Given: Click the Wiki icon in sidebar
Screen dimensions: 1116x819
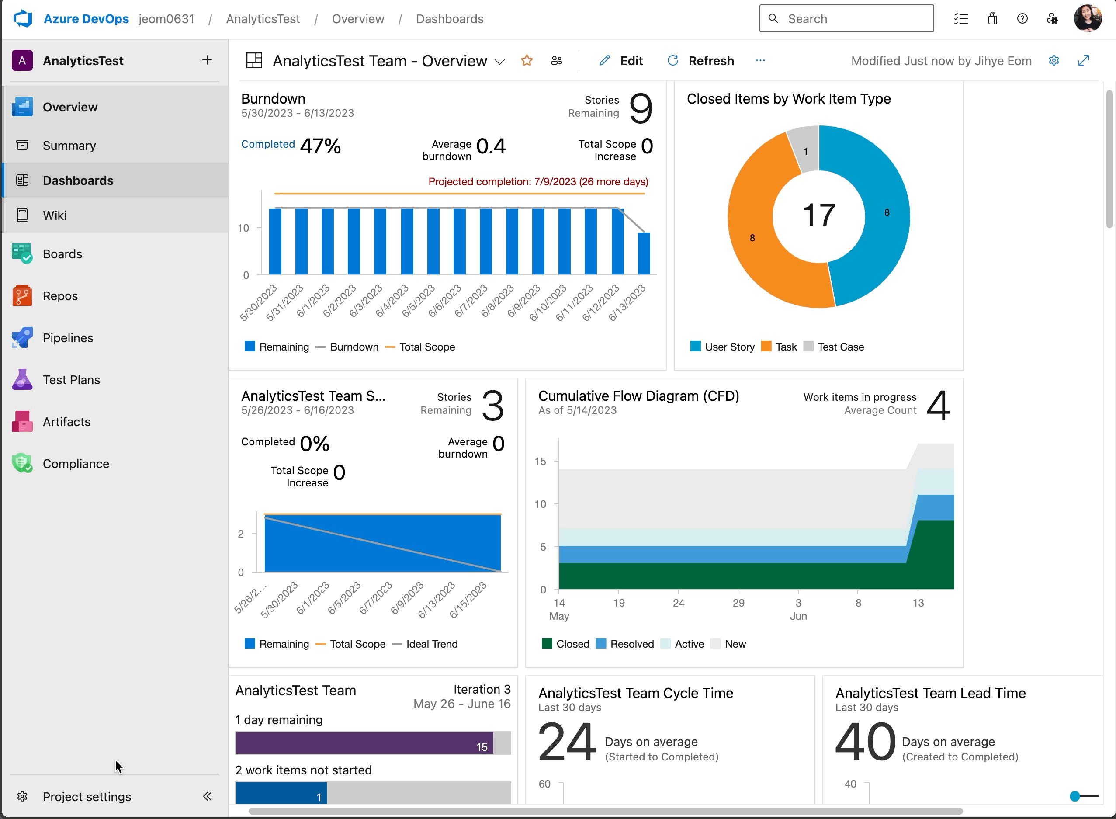Looking at the screenshot, I should (24, 215).
